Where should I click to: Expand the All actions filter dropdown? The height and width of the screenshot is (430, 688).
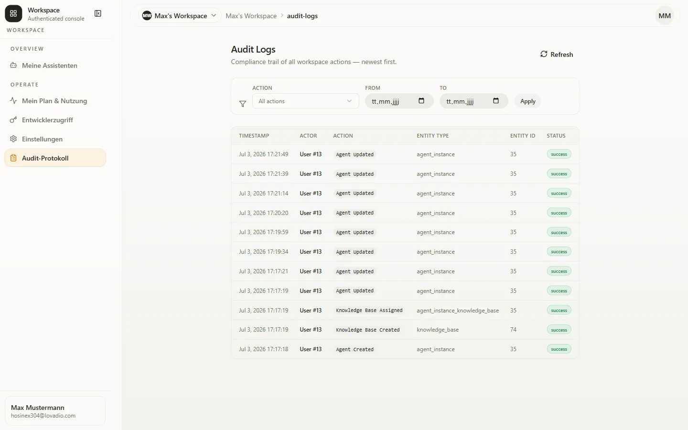pyautogui.click(x=305, y=101)
